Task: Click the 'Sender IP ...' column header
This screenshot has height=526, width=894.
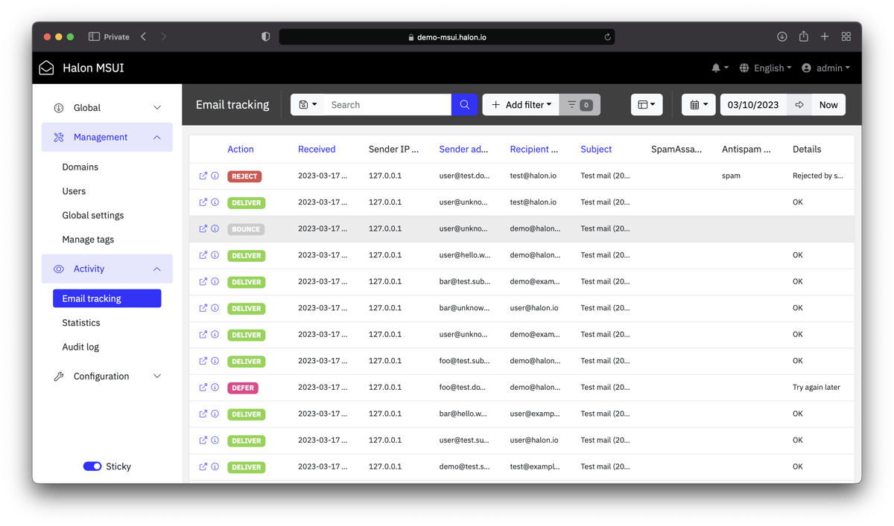Action: [393, 149]
